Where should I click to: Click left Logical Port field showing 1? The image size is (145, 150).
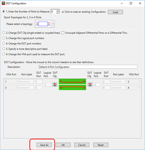(48, 84)
